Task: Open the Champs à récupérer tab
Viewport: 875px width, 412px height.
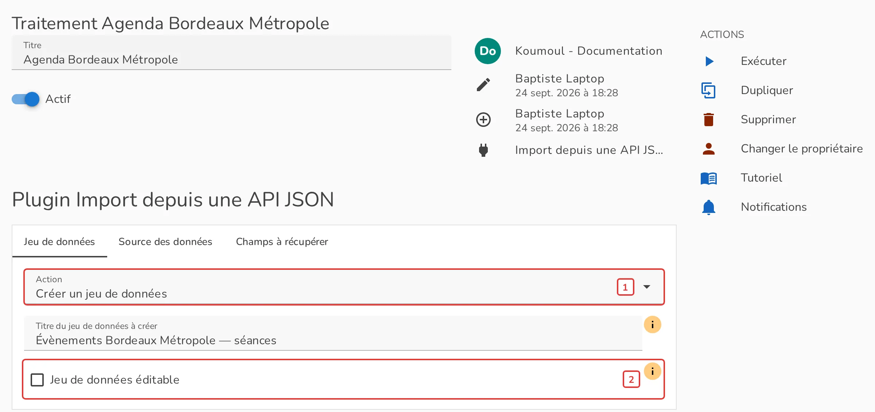Action: [282, 242]
